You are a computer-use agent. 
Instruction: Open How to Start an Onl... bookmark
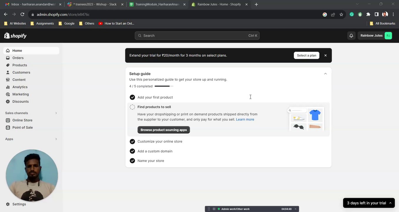(x=116, y=24)
